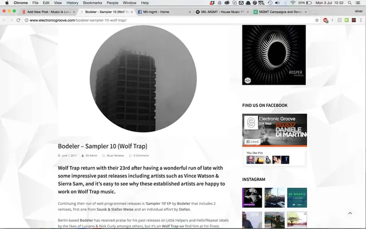This screenshot has width=366, height=229.
Task: Open the File menu
Action: [x=35, y=3]
